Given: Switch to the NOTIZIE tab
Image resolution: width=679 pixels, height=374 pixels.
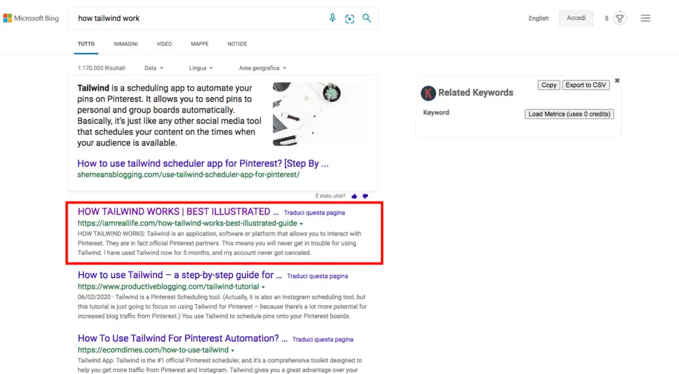Looking at the screenshot, I should click(x=237, y=44).
